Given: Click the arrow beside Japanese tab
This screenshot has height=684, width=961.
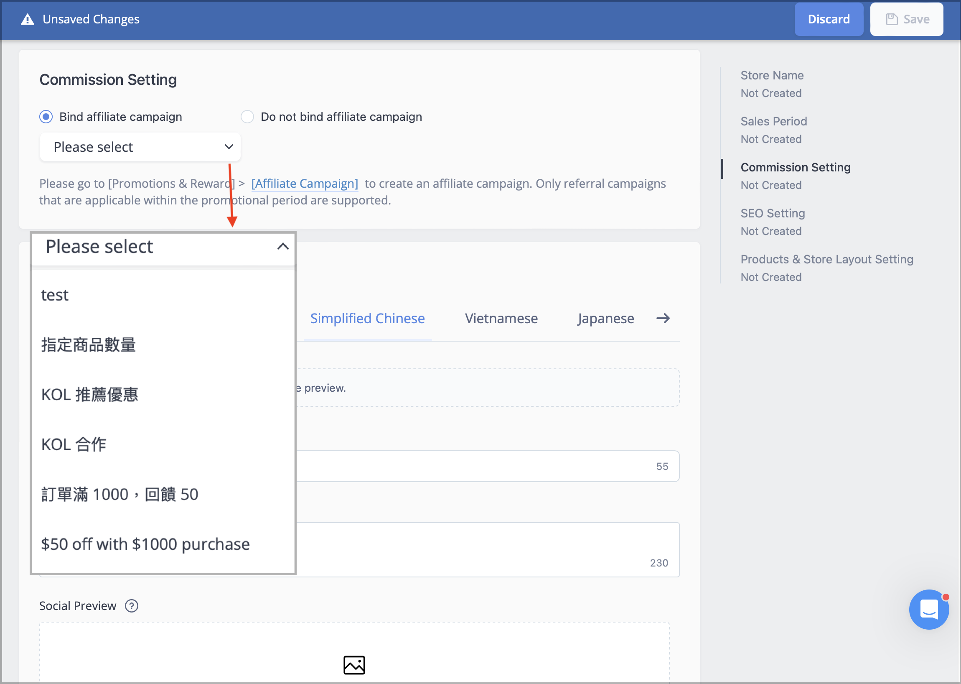Looking at the screenshot, I should tap(663, 319).
